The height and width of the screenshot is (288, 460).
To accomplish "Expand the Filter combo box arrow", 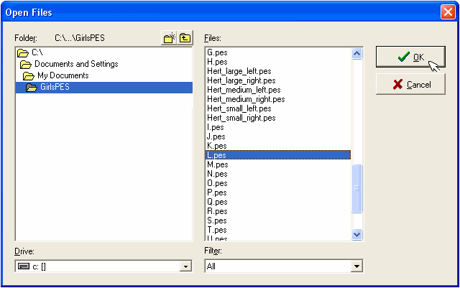I will click(356, 266).
